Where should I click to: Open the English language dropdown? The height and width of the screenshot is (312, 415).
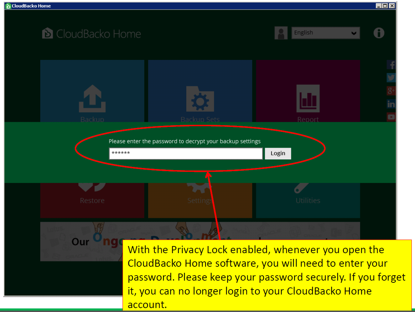point(326,33)
